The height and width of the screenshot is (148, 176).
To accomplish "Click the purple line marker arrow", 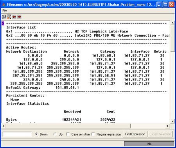I will (3, 23).
